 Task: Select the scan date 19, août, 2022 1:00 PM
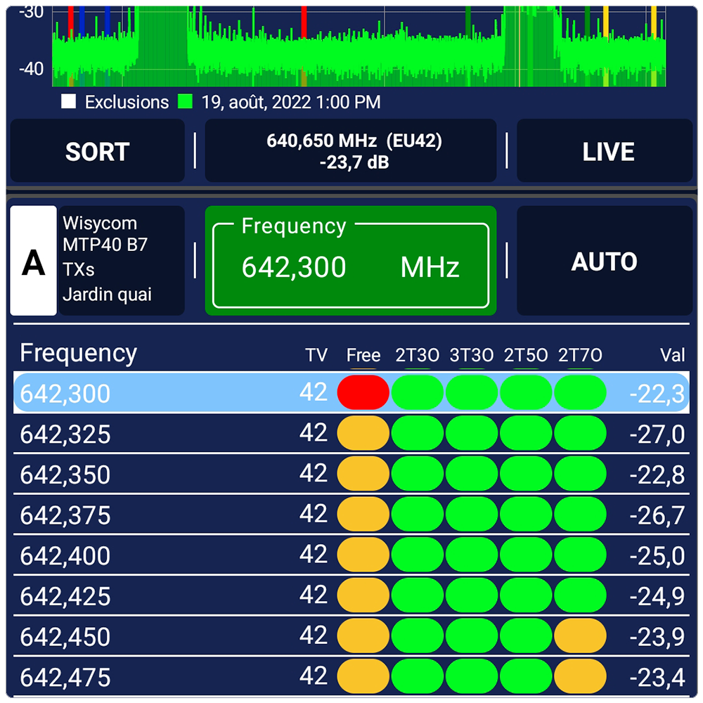tap(291, 102)
